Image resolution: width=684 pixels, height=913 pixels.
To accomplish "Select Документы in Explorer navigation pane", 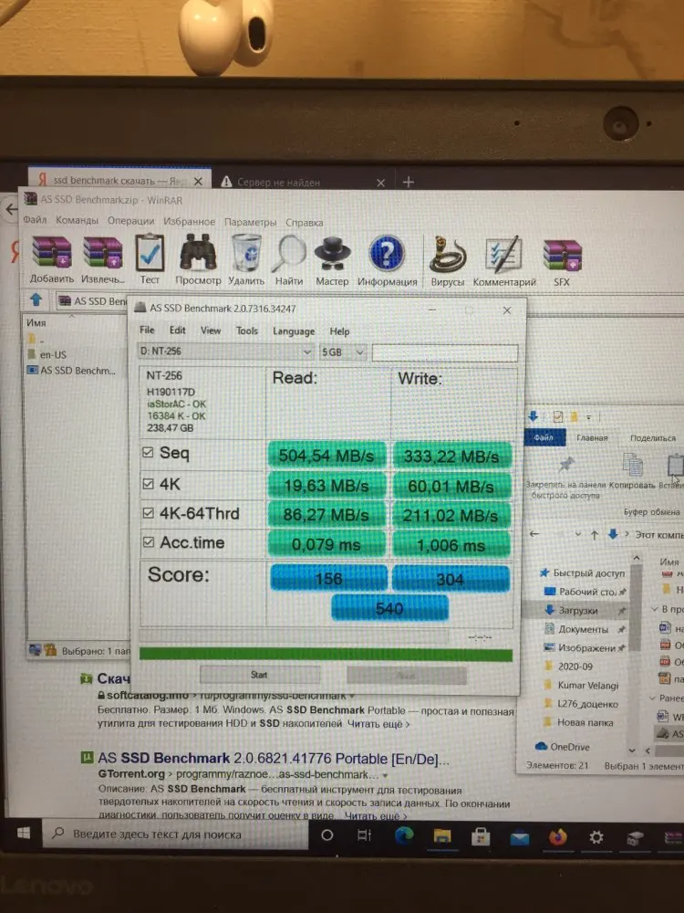I will pos(583,629).
